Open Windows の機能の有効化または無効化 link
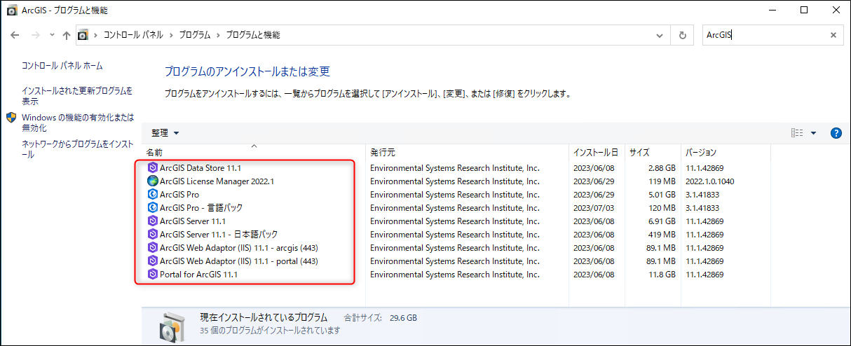This screenshot has width=851, height=346. pos(78,123)
